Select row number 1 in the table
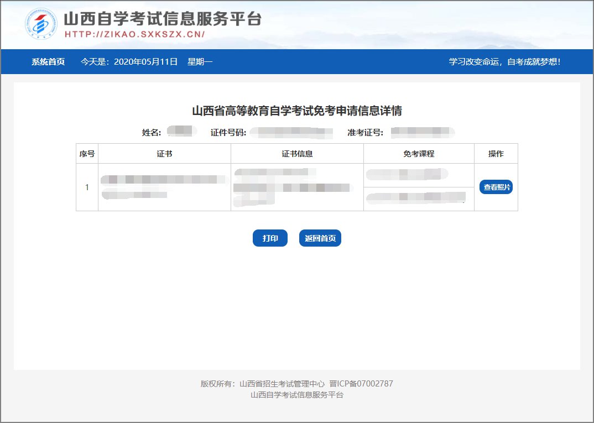594x423 pixels. point(87,187)
